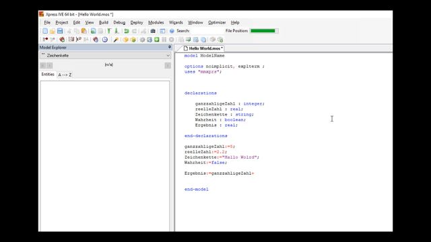This screenshot has height=242, width=431.
Task: Click the line 'Wahrheit:=false;'
Action: tap(205, 163)
